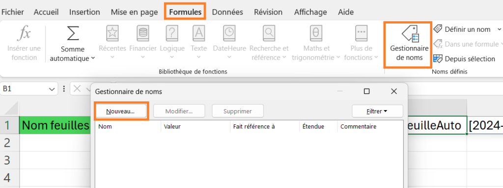Open the Plus de fonctions icon
Screen dimensions: 503x188
point(361,33)
